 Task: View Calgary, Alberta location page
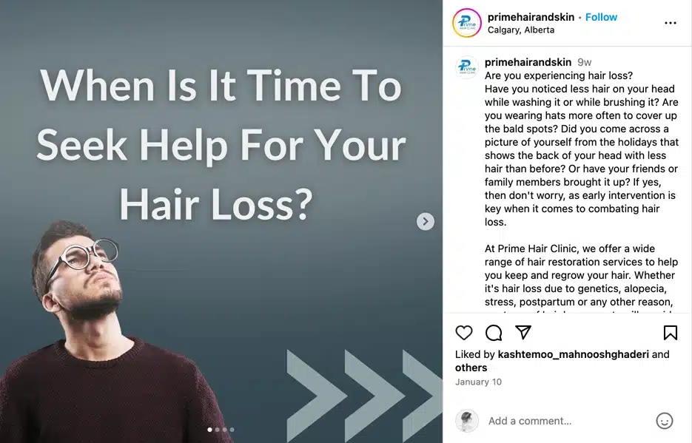click(x=521, y=30)
